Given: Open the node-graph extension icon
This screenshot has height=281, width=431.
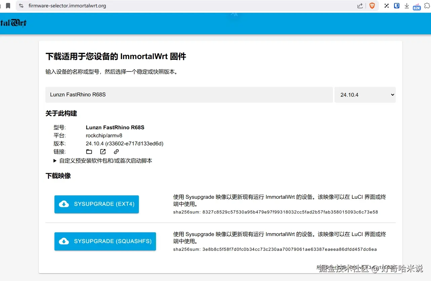Looking at the screenshot, I should click(x=387, y=6).
